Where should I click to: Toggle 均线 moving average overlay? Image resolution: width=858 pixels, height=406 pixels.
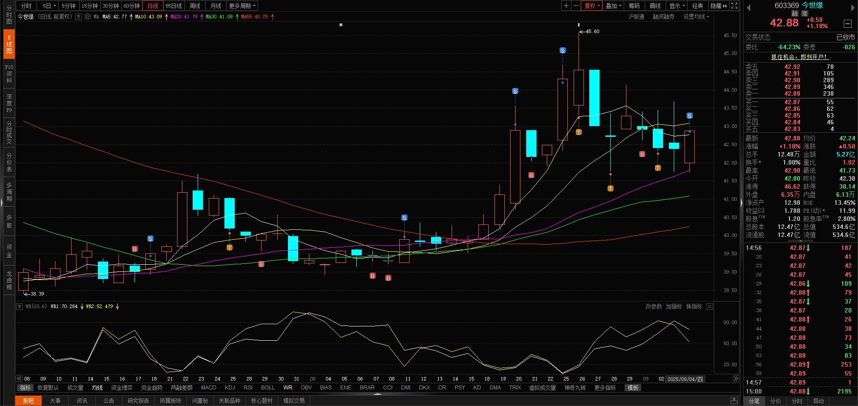point(97,388)
